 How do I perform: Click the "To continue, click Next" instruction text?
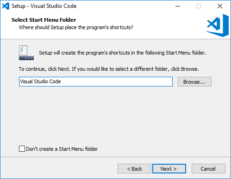click(x=109, y=69)
